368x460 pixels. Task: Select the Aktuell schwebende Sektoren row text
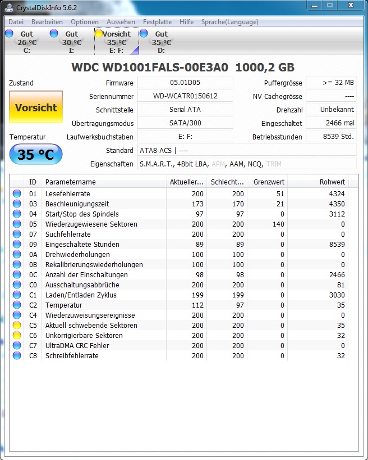coord(91,325)
